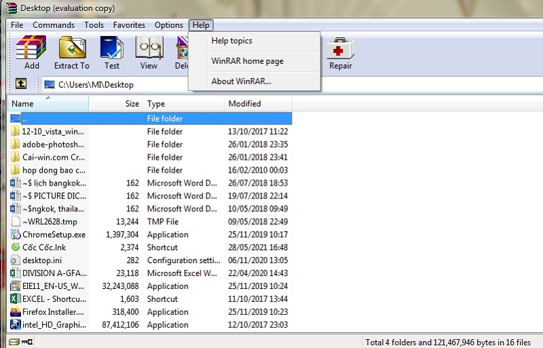Click the key icon in the status bar

(27, 342)
